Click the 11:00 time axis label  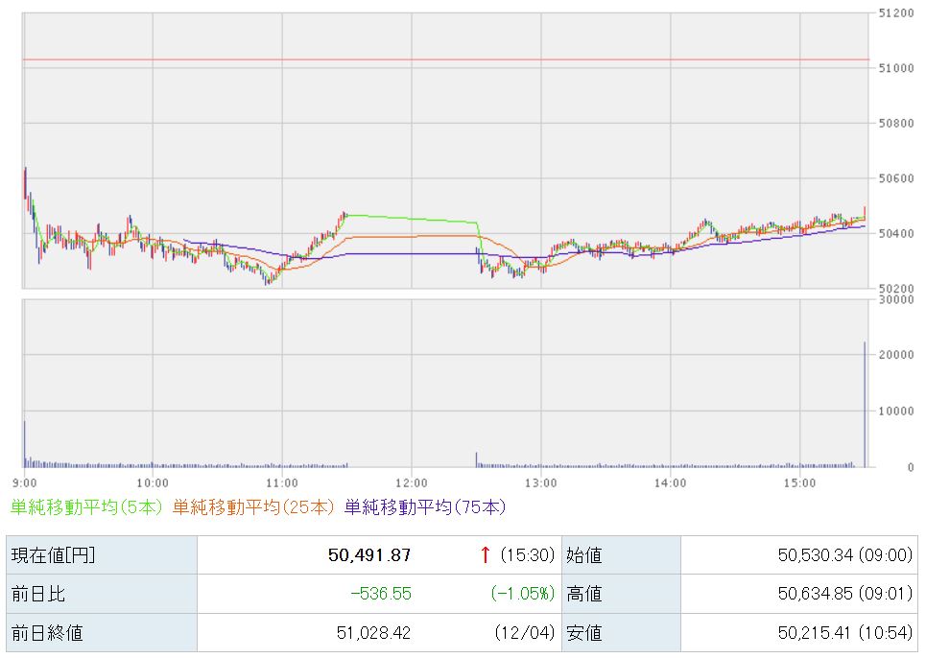pos(282,482)
